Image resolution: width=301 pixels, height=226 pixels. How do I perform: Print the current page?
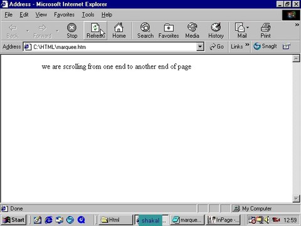[265, 31]
